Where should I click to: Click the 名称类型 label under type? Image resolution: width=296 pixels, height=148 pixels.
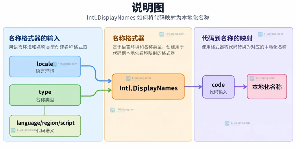point(45,100)
